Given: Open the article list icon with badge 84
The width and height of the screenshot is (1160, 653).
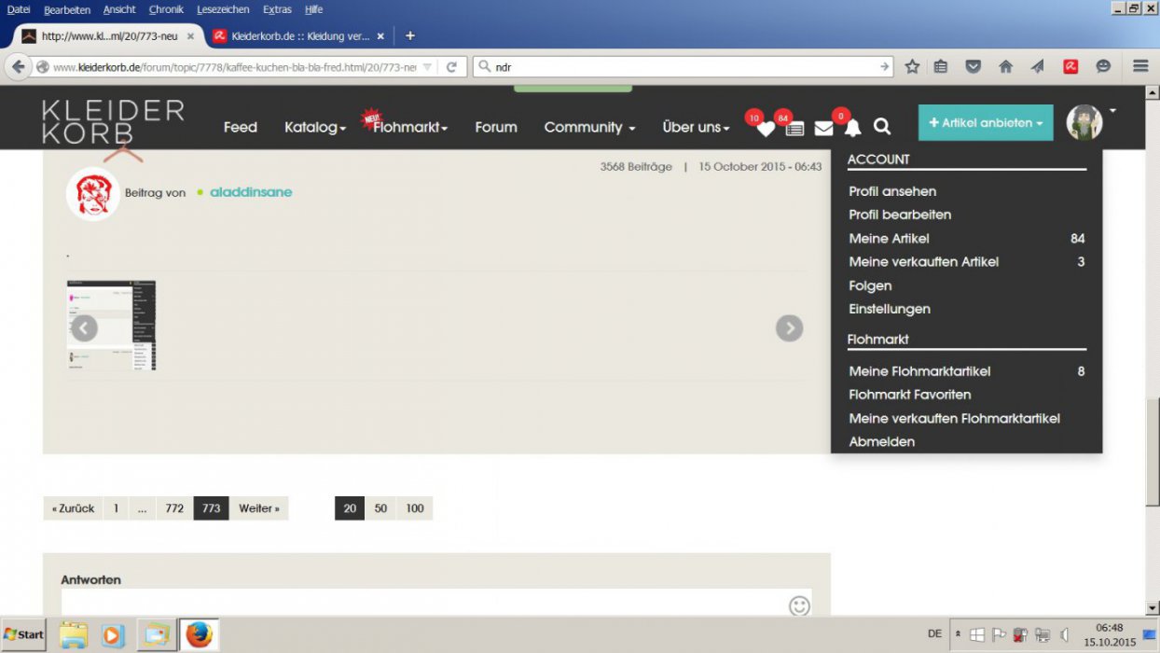Looking at the screenshot, I should (x=794, y=129).
